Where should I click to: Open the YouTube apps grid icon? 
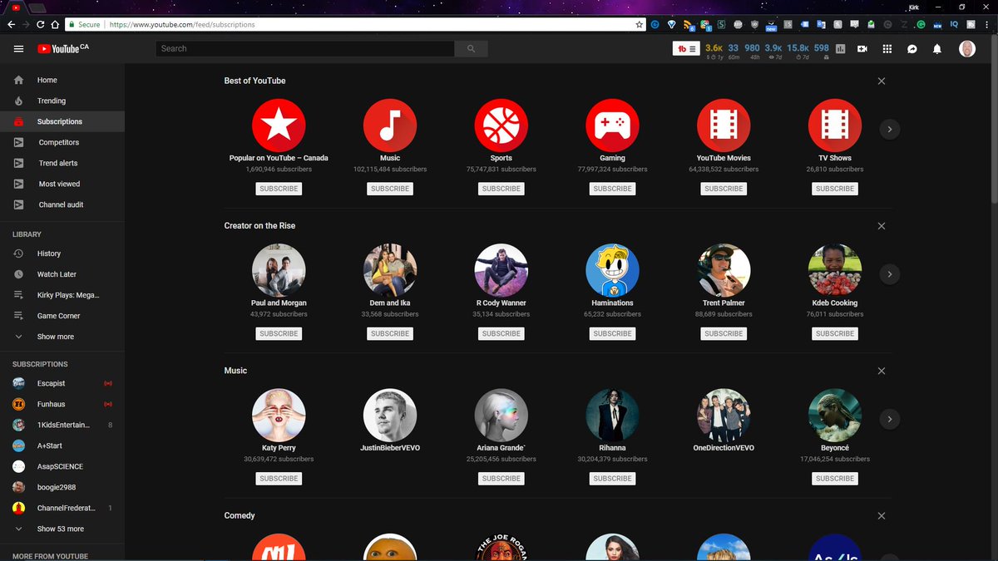pyautogui.click(x=887, y=49)
